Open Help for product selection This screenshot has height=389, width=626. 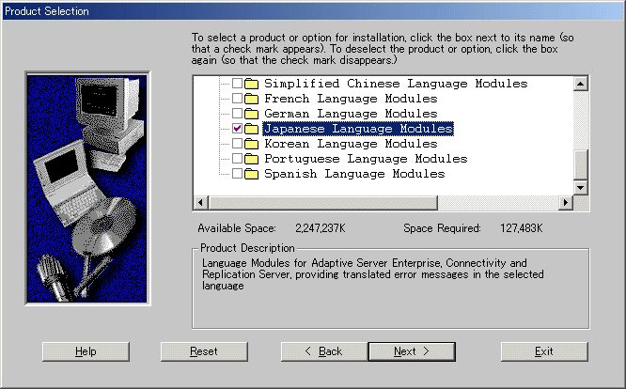[x=86, y=351]
